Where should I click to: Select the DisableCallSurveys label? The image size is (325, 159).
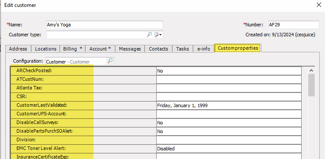click(x=37, y=122)
